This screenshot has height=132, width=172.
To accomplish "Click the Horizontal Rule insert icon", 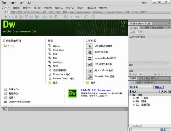I will click(x=21, y=17).
